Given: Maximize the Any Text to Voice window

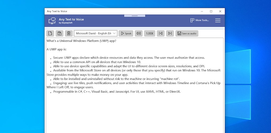Looking at the screenshot, I should [211, 11].
